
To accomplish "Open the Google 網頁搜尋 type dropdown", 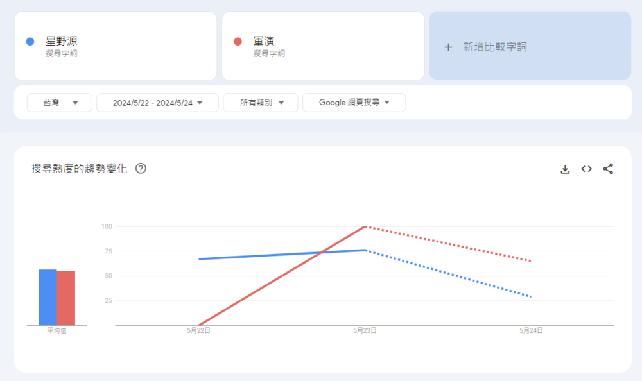I will click(354, 102).
